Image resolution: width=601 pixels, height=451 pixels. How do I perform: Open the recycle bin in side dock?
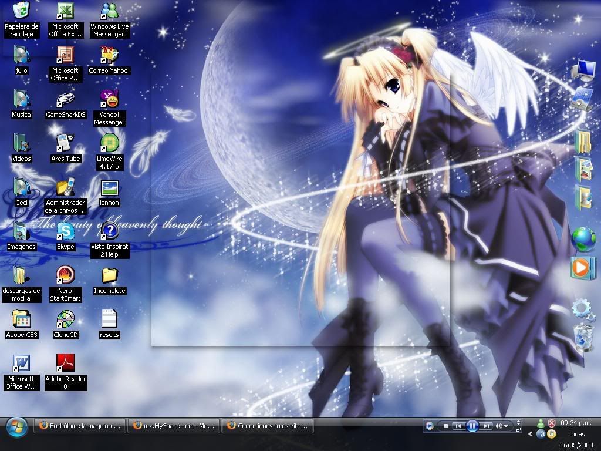click(x=583, y=338)
